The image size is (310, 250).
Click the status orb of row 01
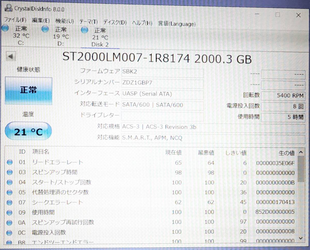10,162
